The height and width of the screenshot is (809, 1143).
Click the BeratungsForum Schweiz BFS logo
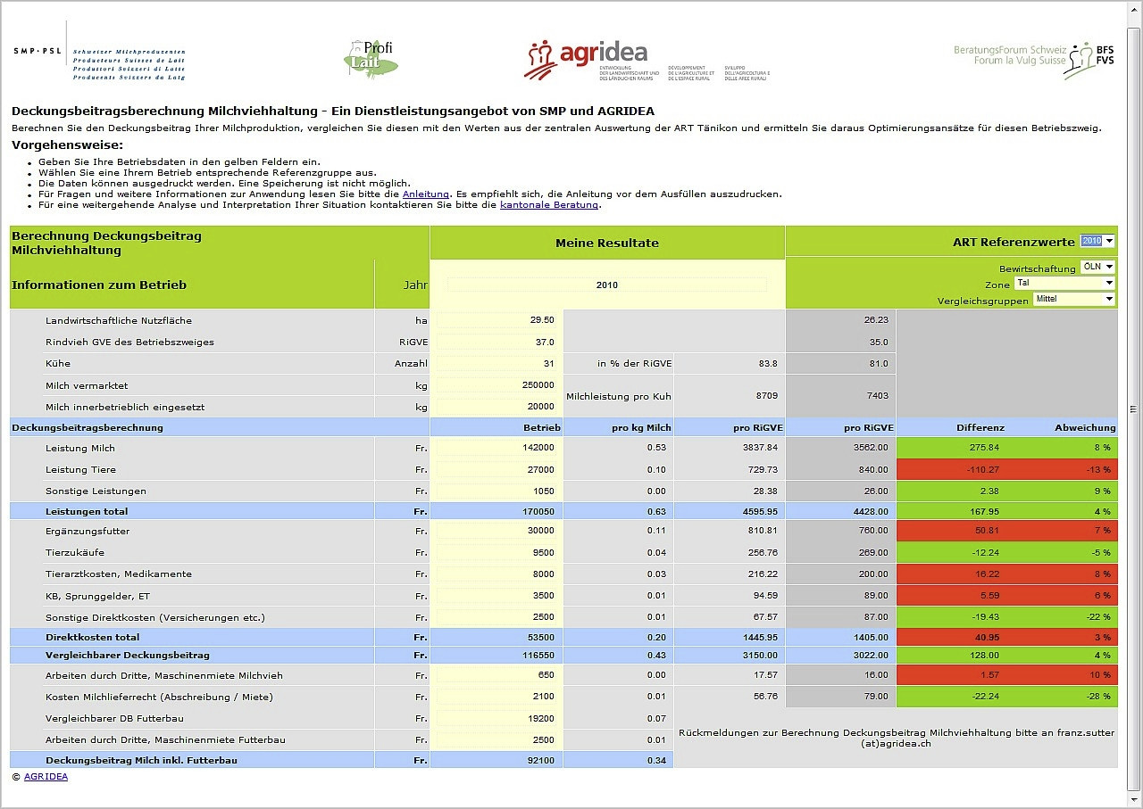click(x=1034, y=60)
